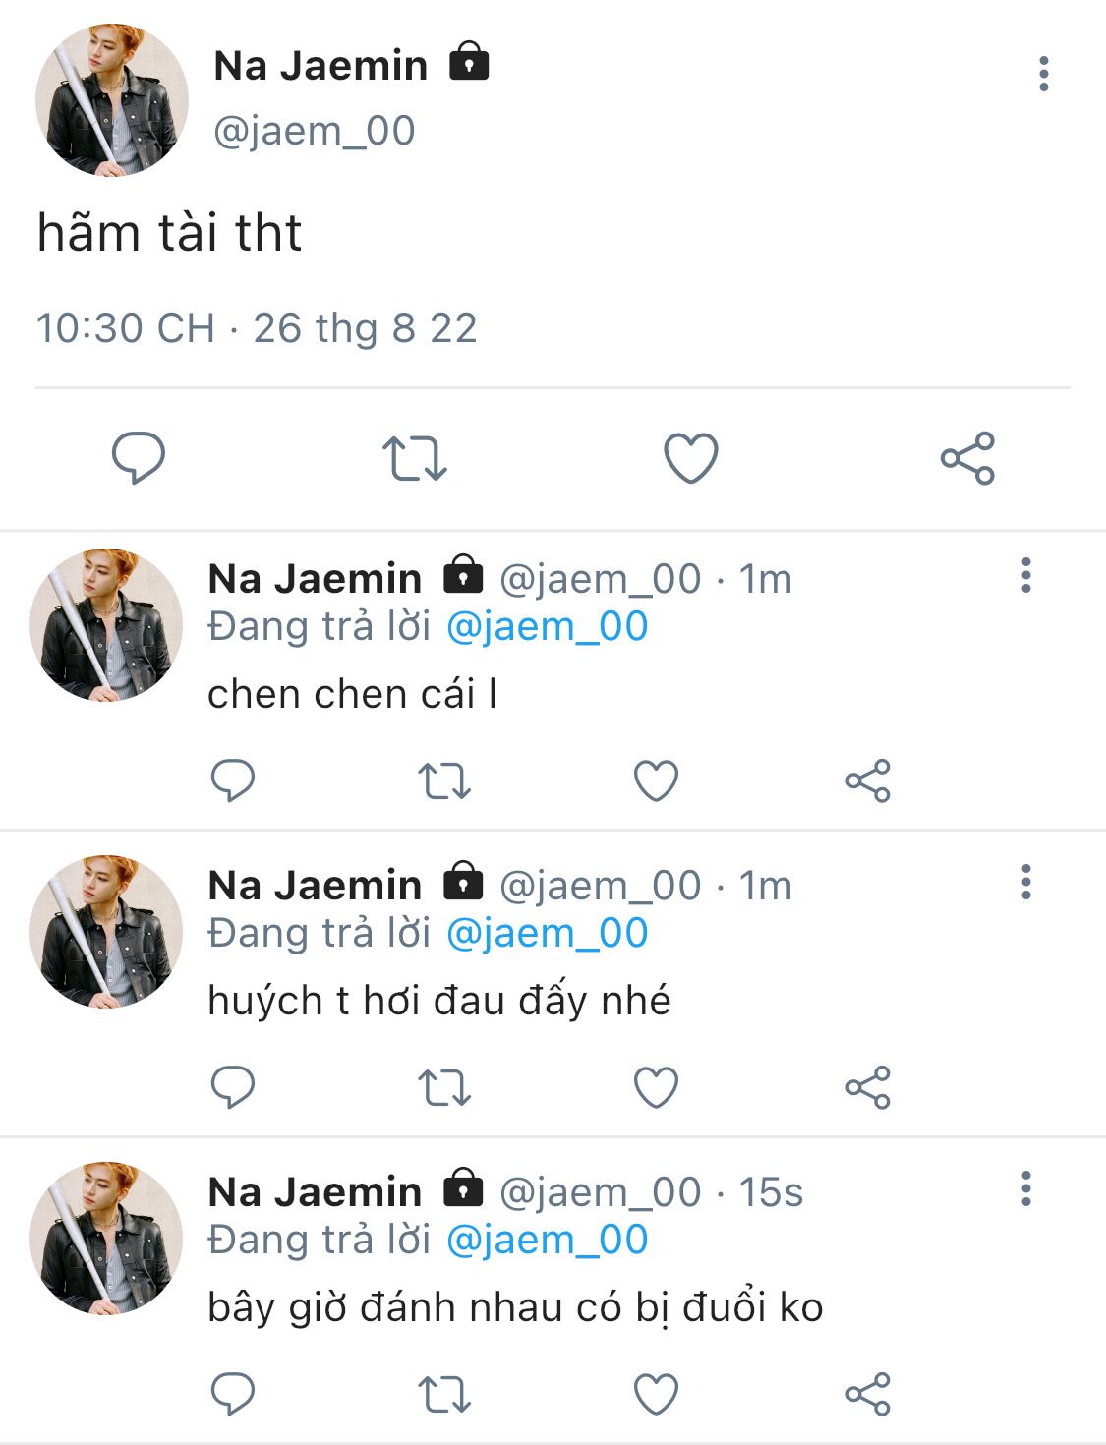1106x1445 pixels.
Task: Reply to the "huých t hơi đau" tweet
Action: point(233,1088)
